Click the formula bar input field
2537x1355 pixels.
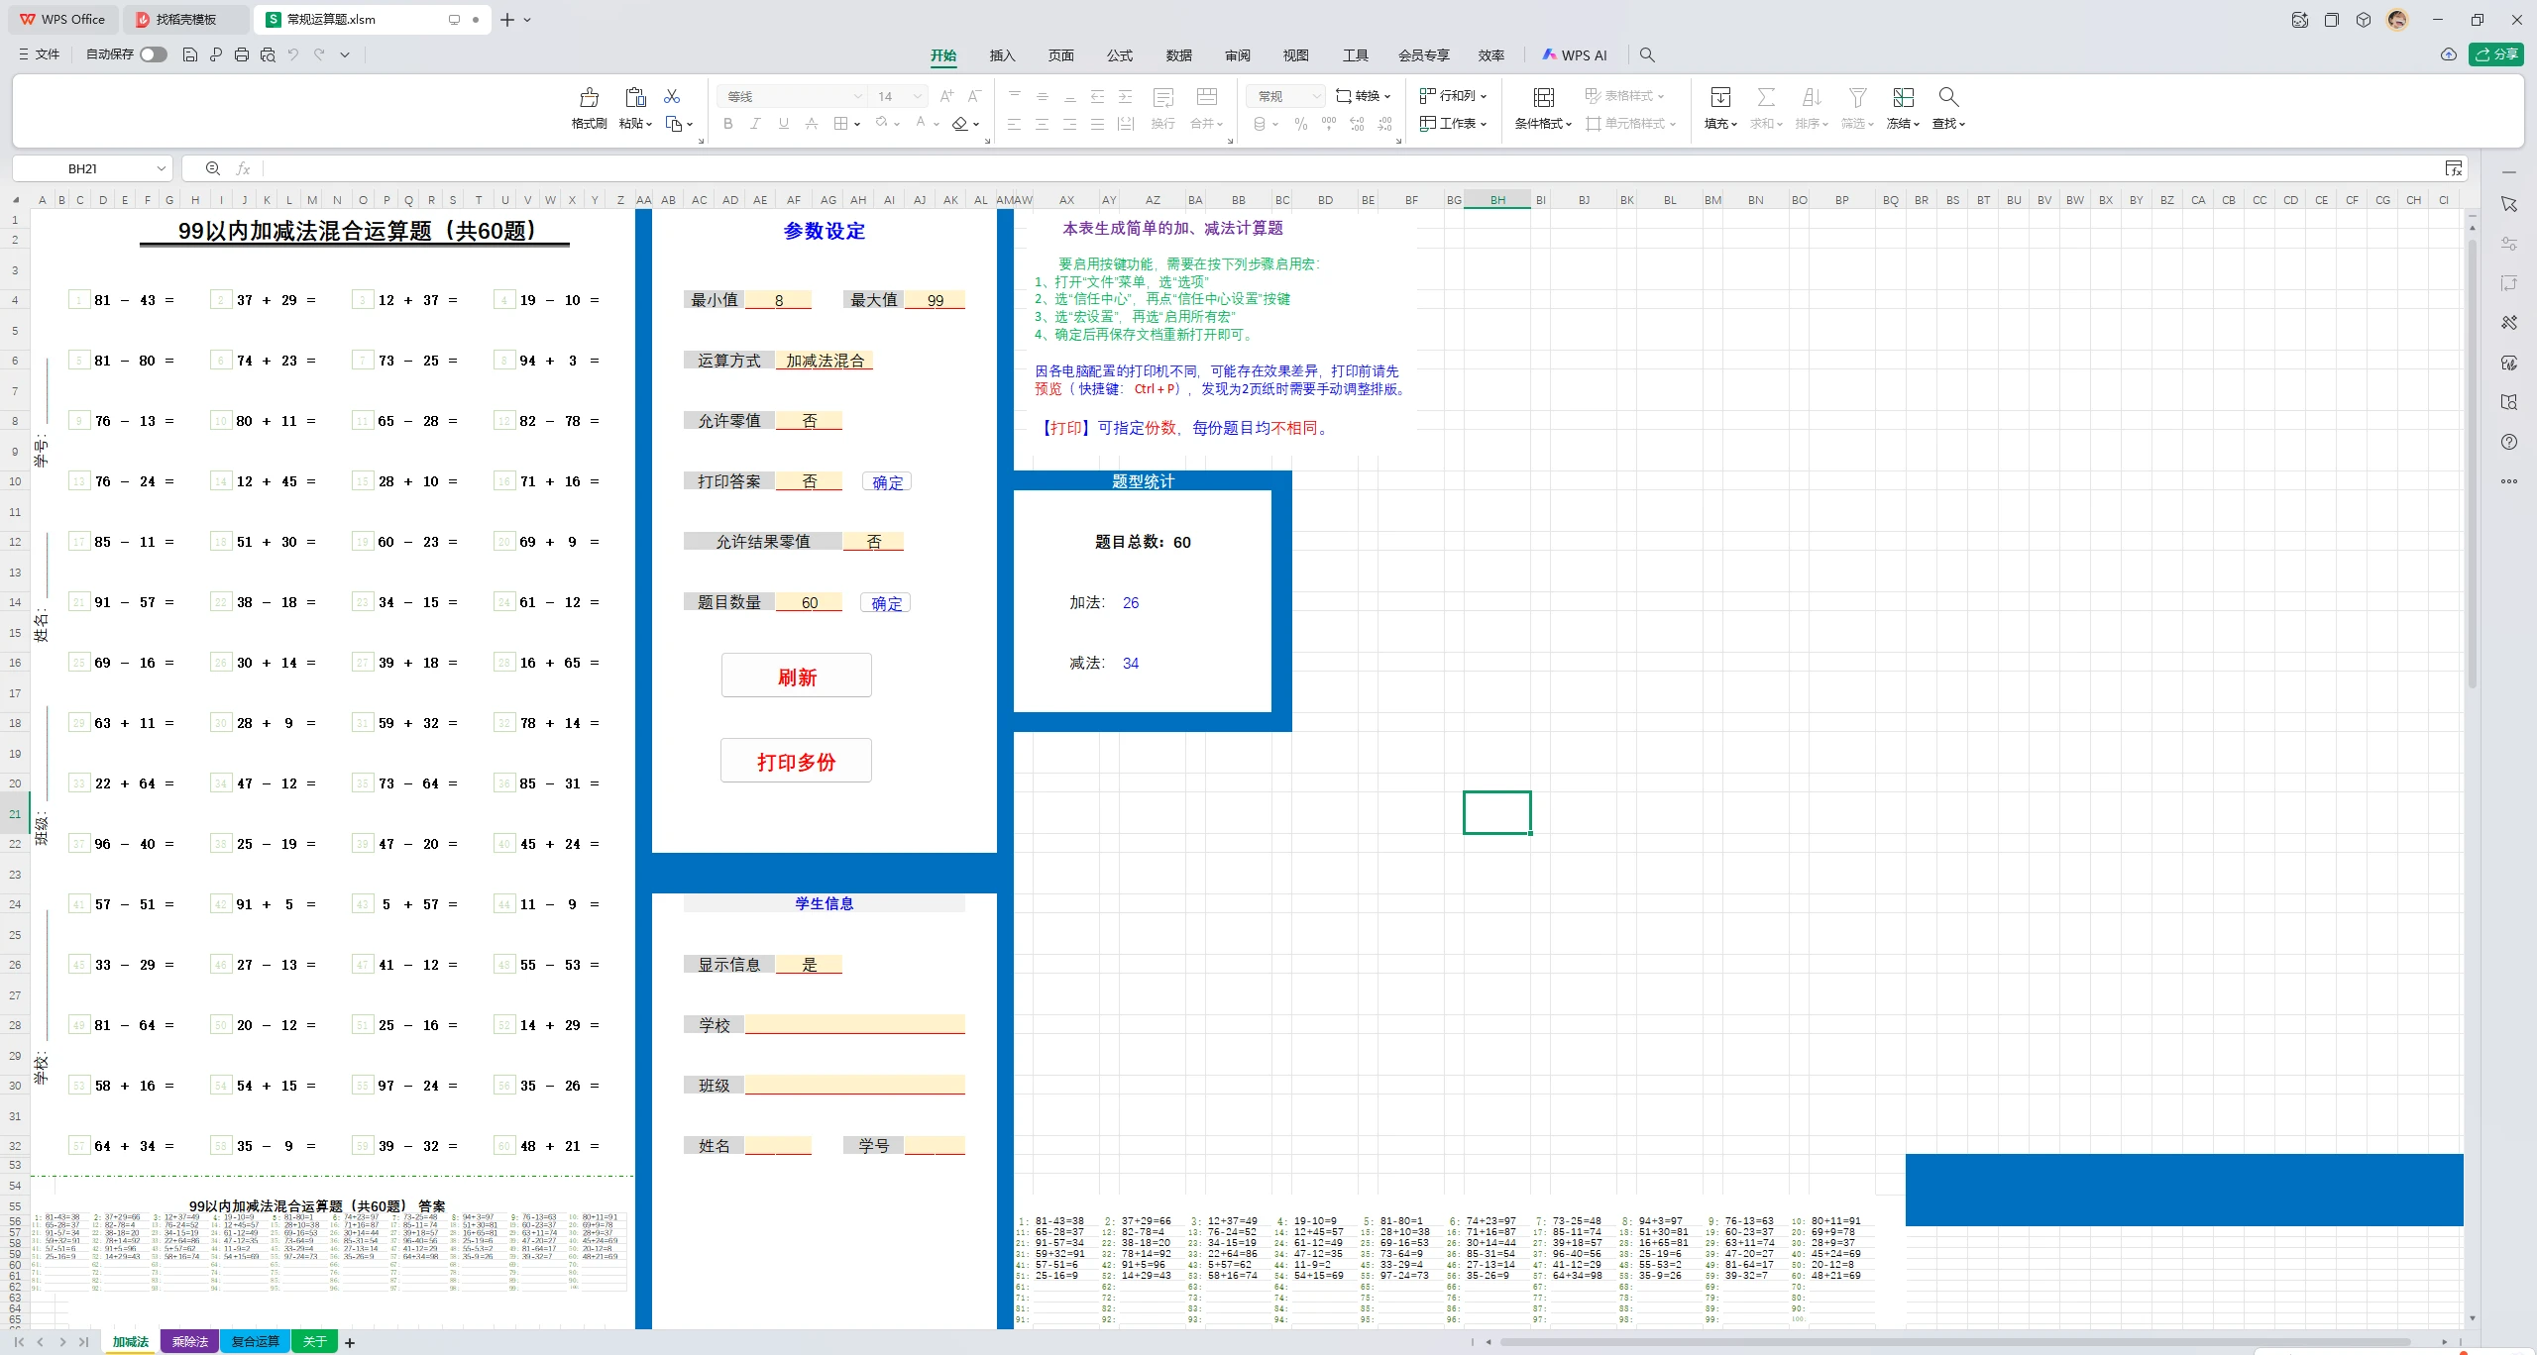(x=793, y=168)
